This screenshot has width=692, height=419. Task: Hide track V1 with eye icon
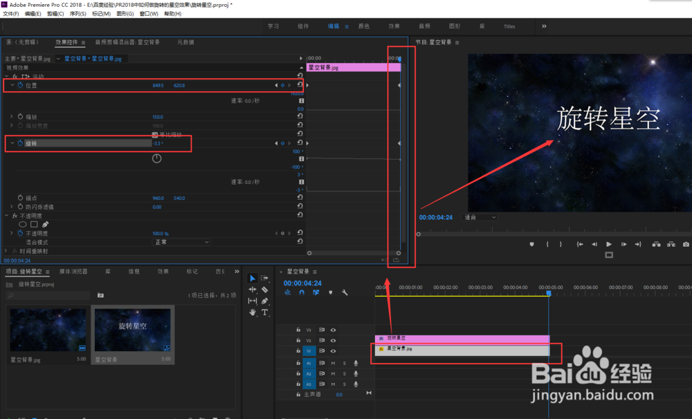click(334, 351)
